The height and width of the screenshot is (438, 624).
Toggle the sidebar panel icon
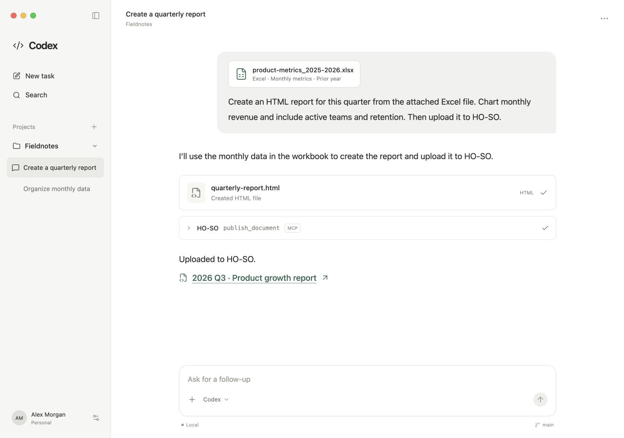pos(96,16)
